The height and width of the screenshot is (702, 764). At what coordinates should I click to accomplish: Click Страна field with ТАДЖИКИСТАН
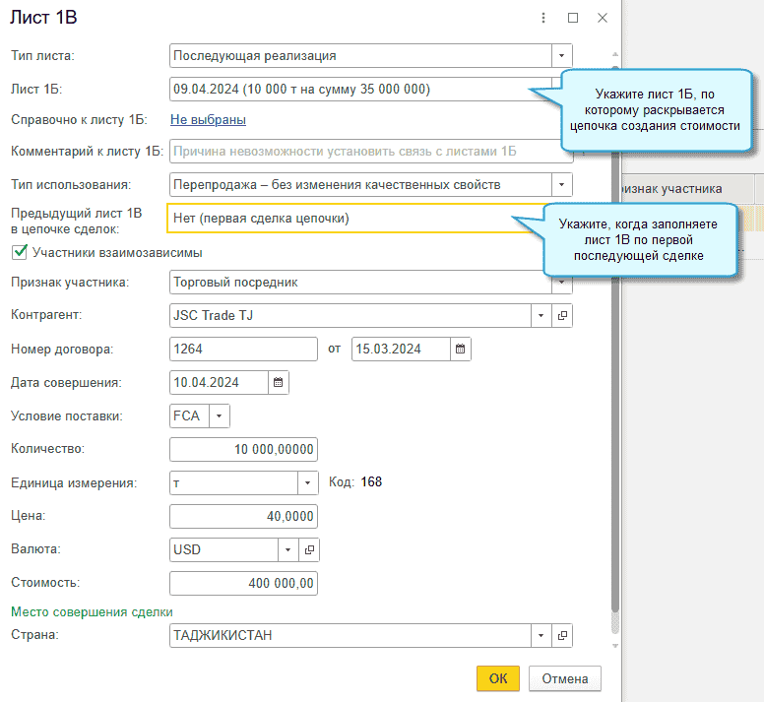click(350, 635)
